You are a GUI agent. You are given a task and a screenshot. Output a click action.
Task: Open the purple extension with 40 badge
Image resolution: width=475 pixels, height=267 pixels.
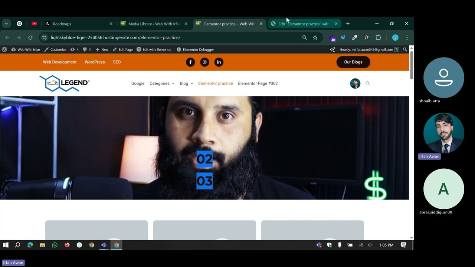coord(332,38)
